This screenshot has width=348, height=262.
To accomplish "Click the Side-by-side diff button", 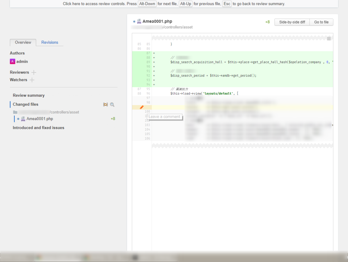I will pos(292,22).
